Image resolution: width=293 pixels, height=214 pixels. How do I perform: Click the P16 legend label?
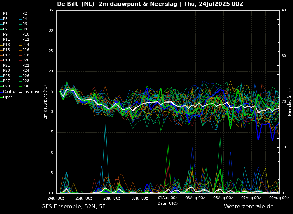click(26, 50)
